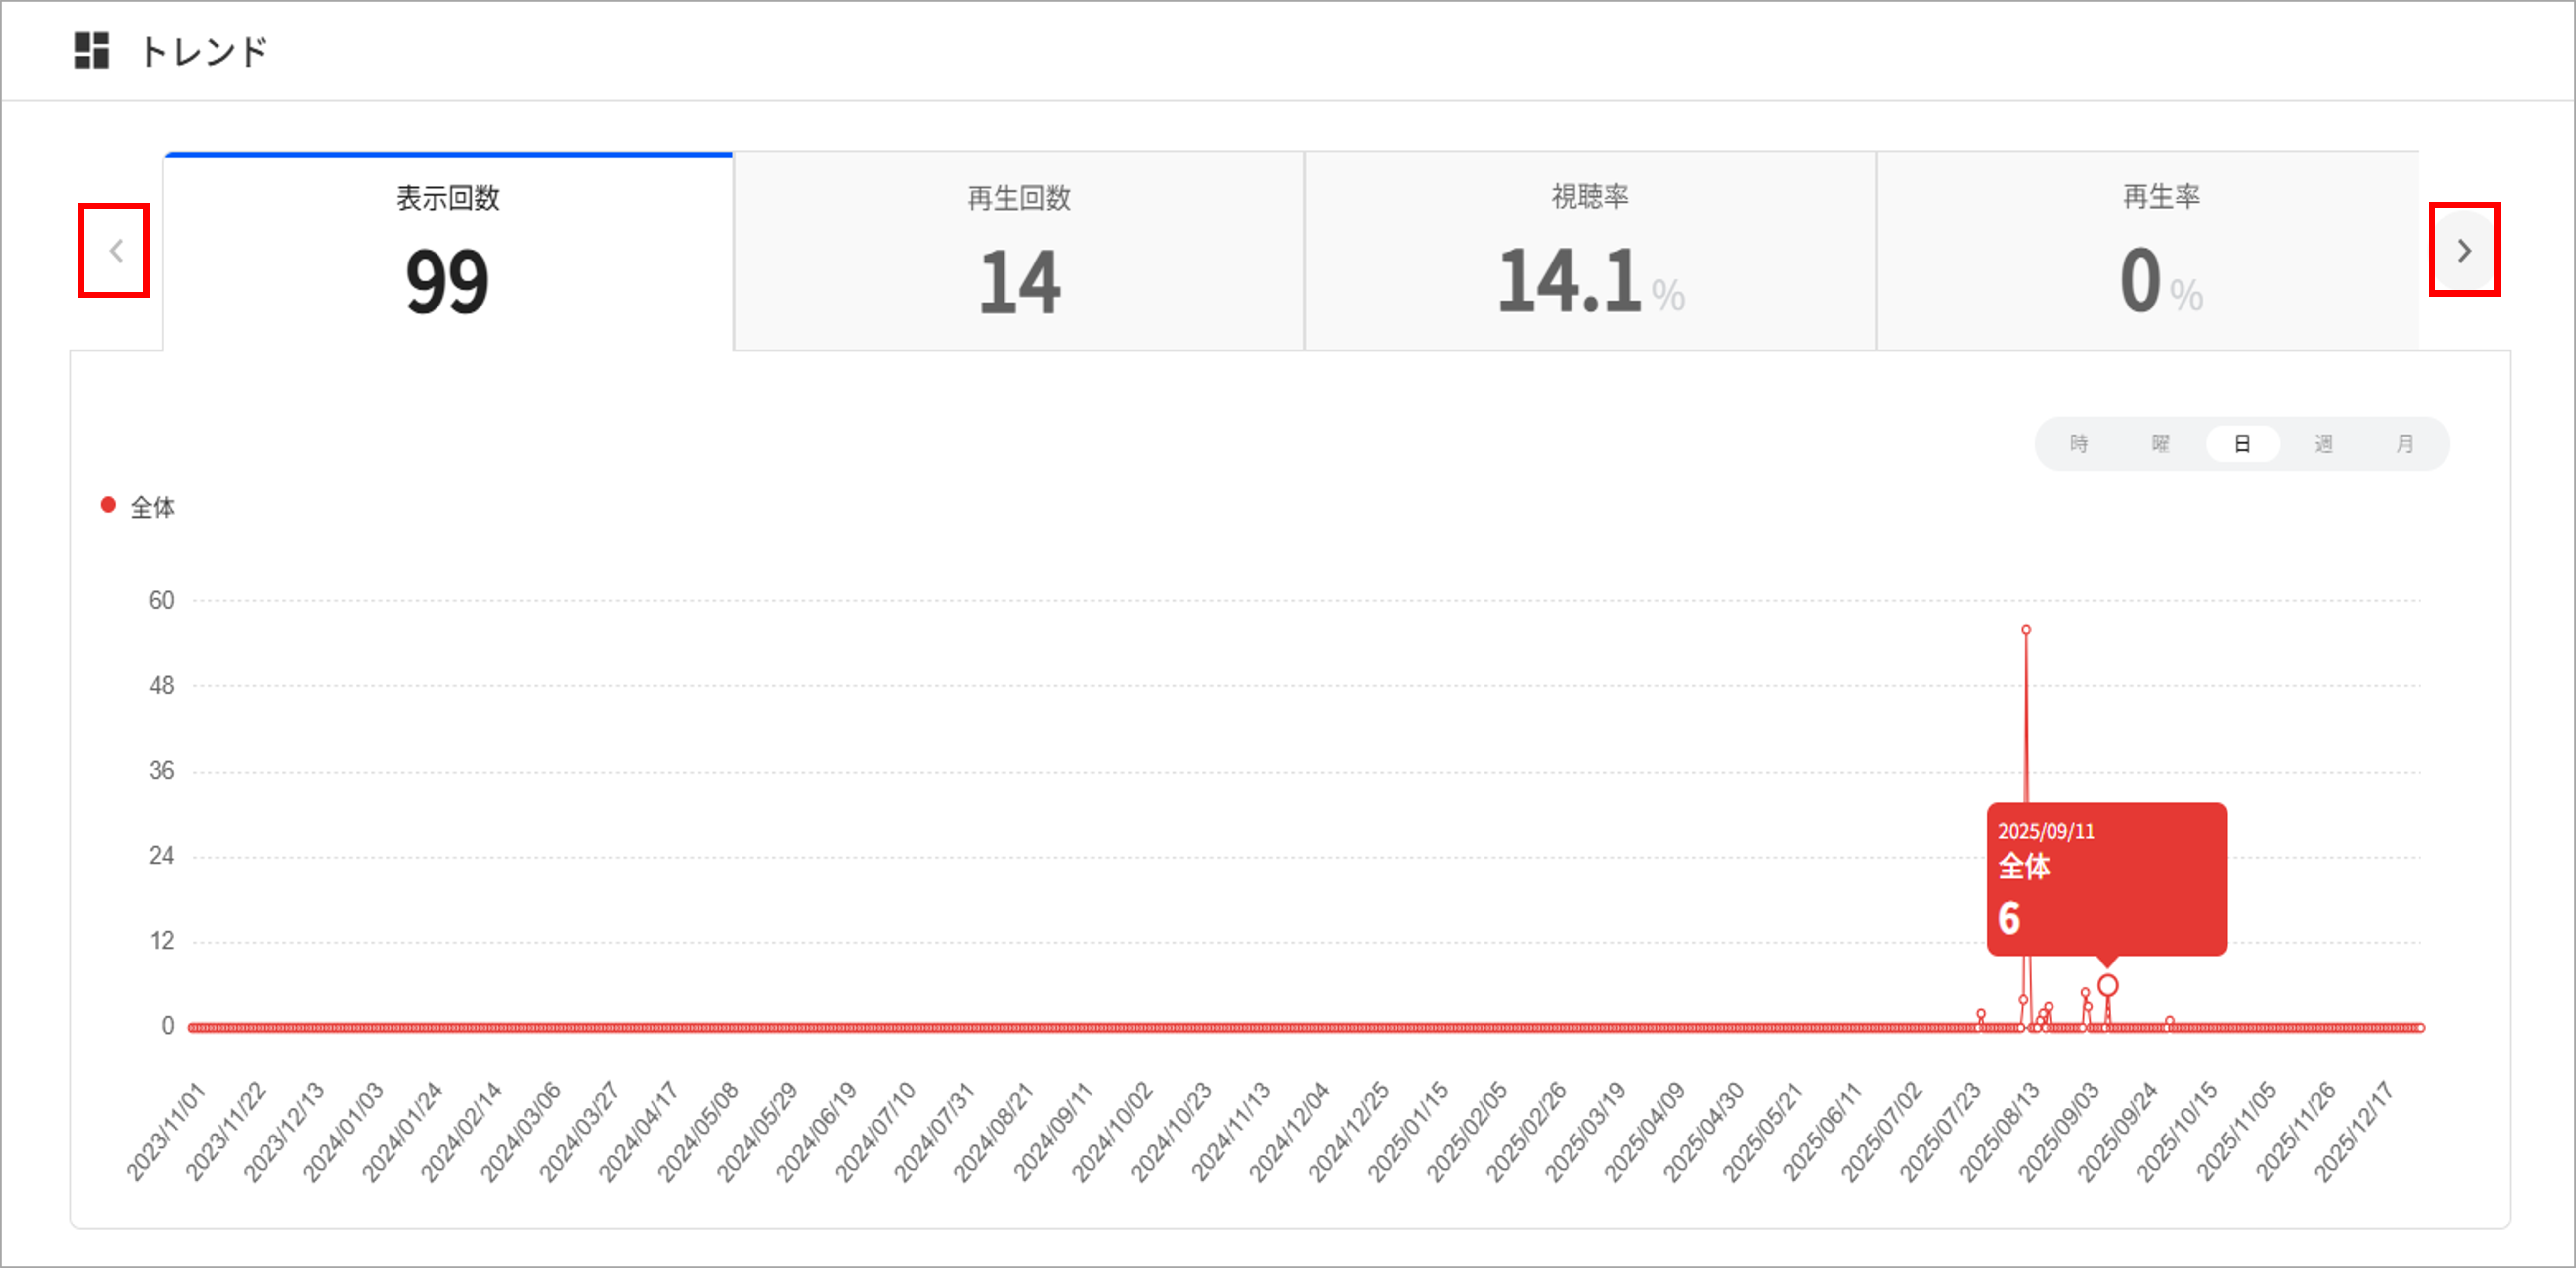
Task: Click the dashboard icon beside トレンド
Action: [91, 51]
